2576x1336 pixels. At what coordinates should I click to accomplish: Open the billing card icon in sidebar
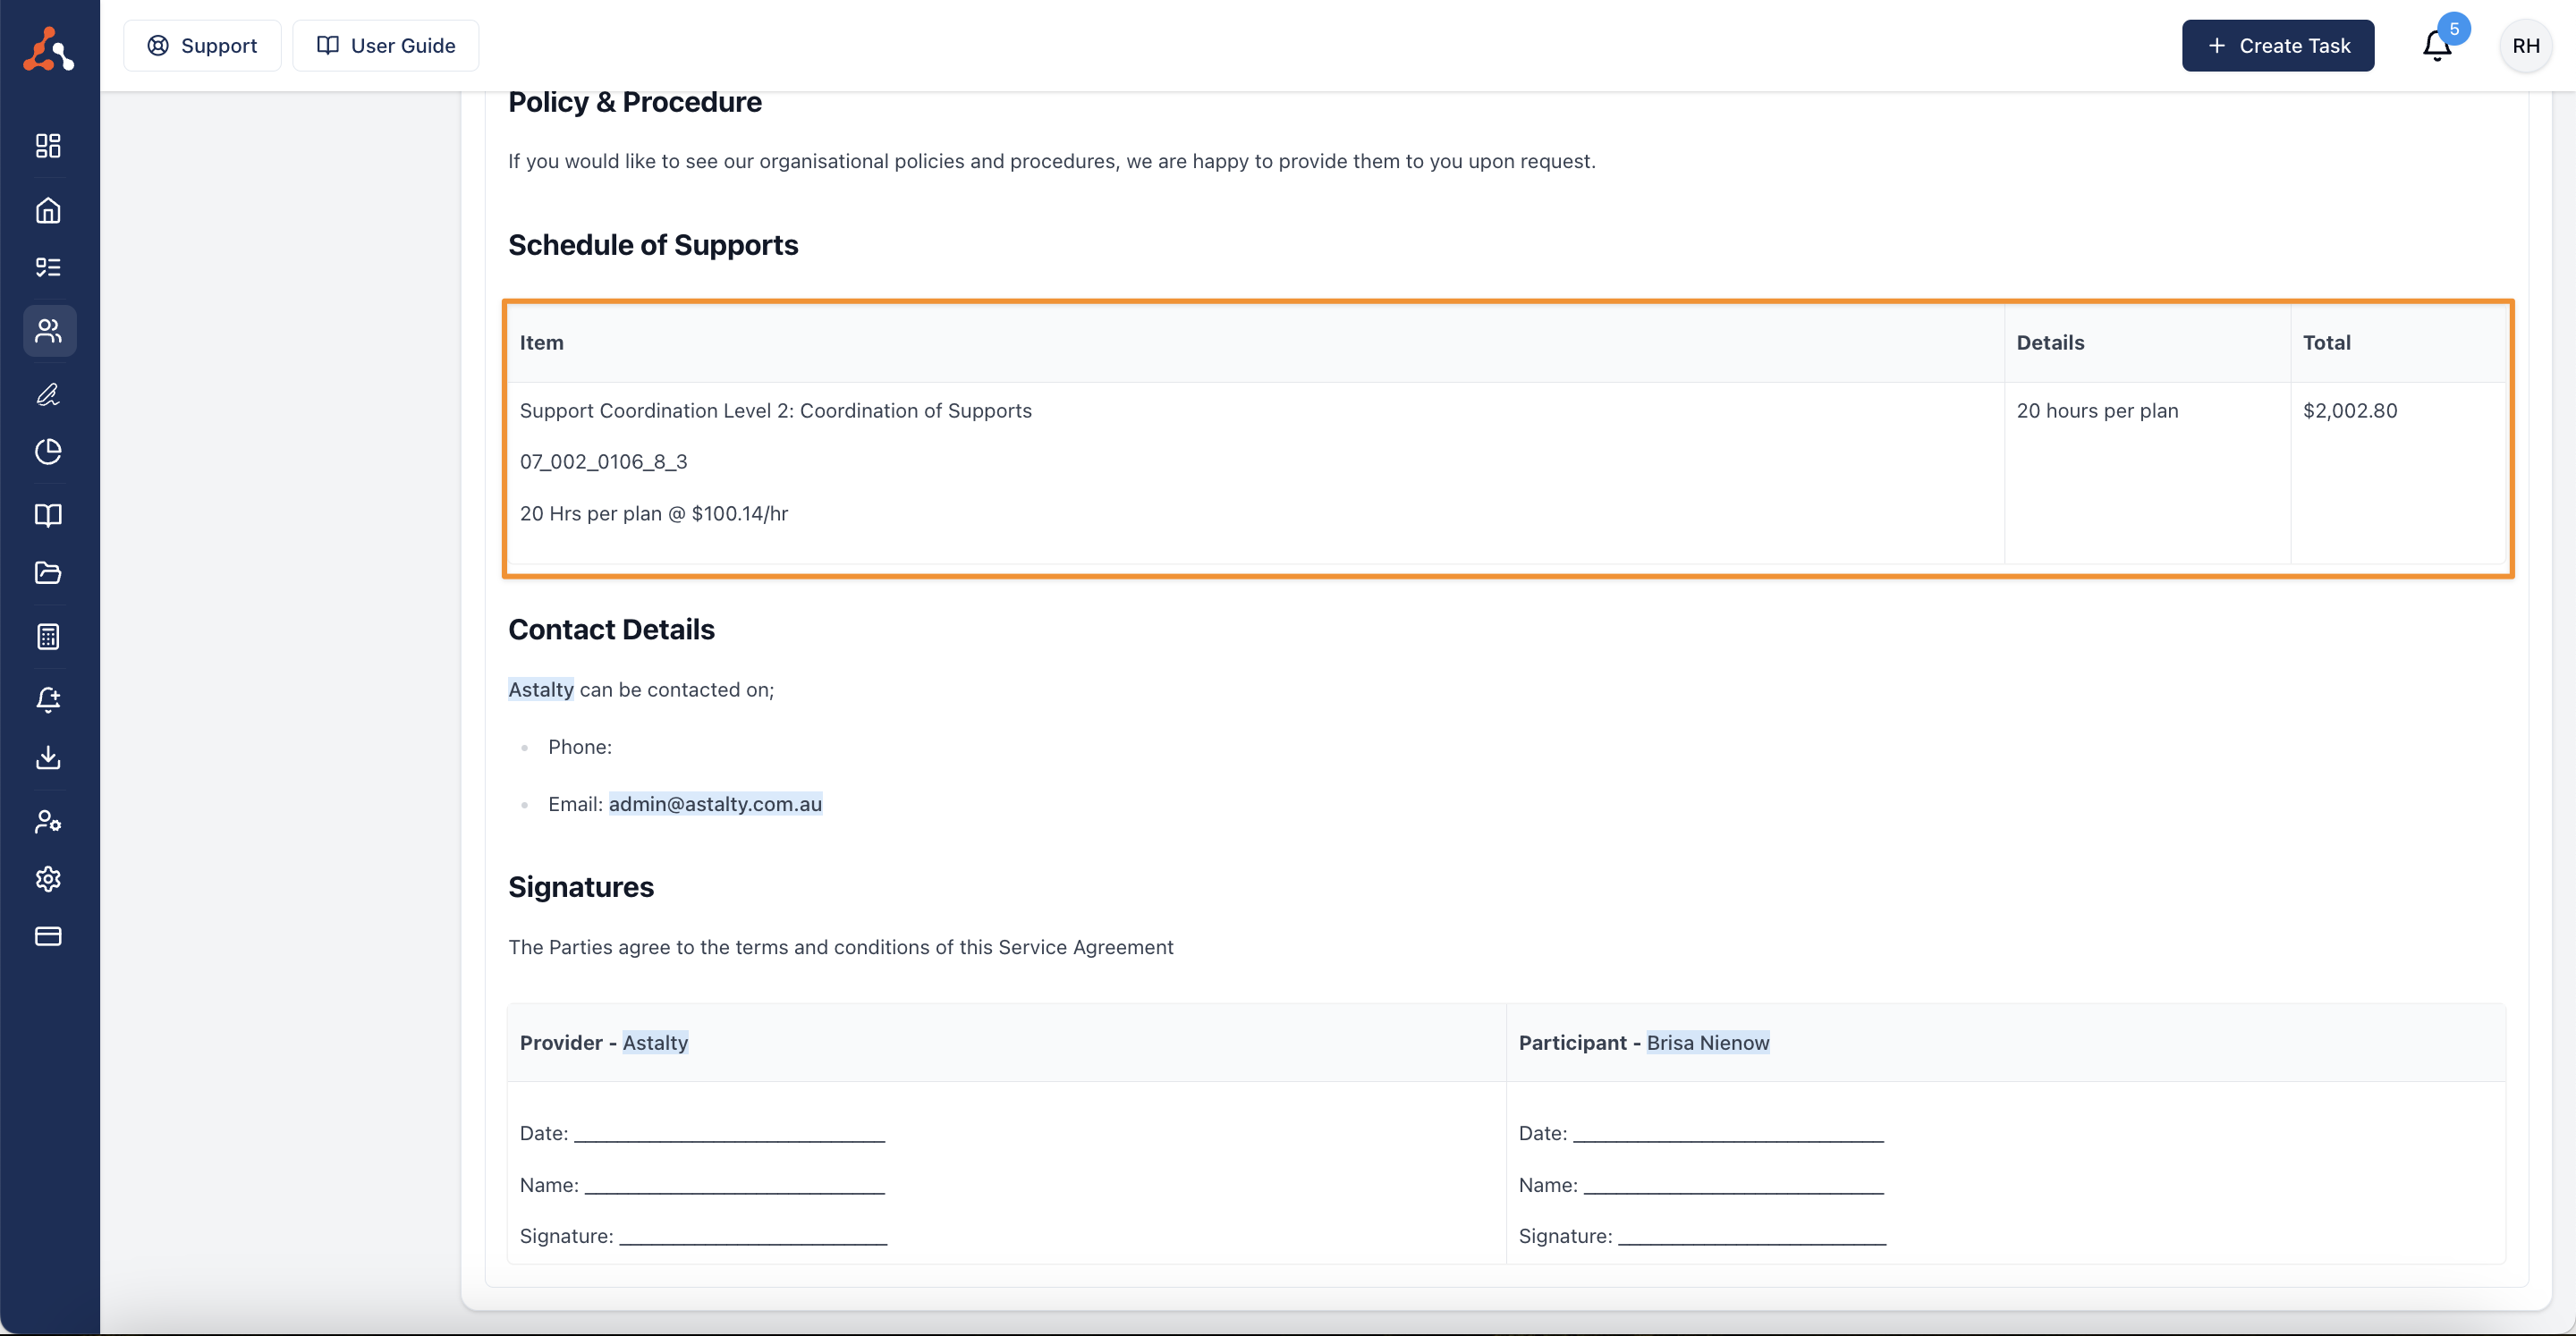[48, 936]
